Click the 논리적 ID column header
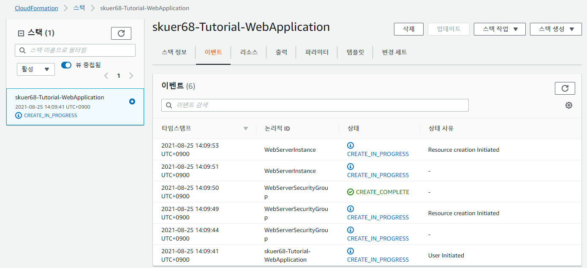 click(277, 129)
